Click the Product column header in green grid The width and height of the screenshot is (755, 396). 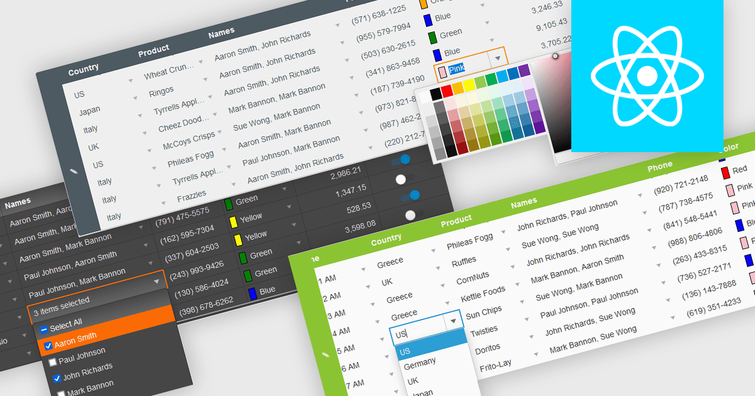456,220
